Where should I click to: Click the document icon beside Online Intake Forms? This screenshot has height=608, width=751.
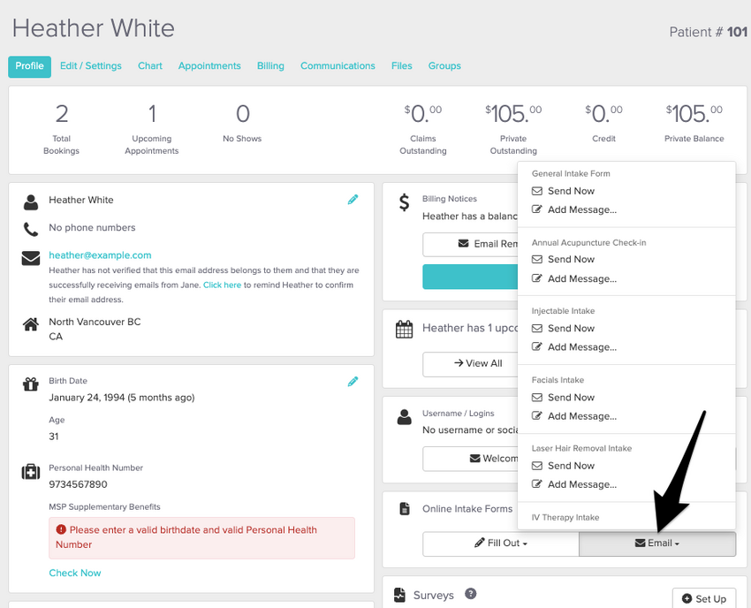[405, 508]
